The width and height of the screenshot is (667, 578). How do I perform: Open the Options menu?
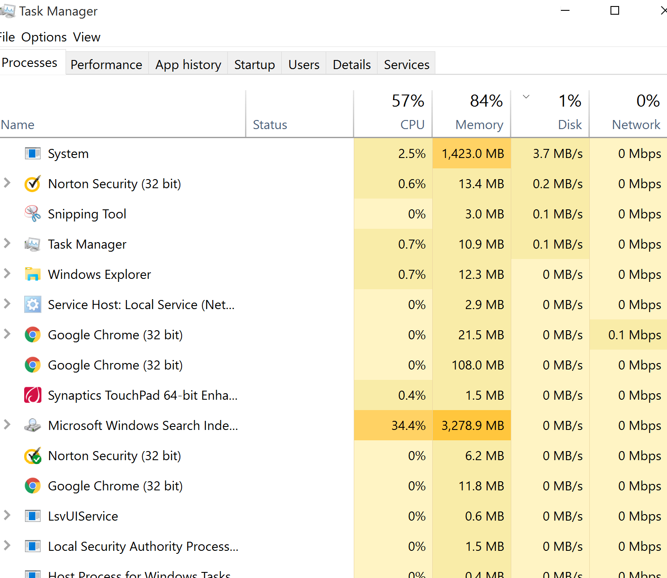point(44,37)
